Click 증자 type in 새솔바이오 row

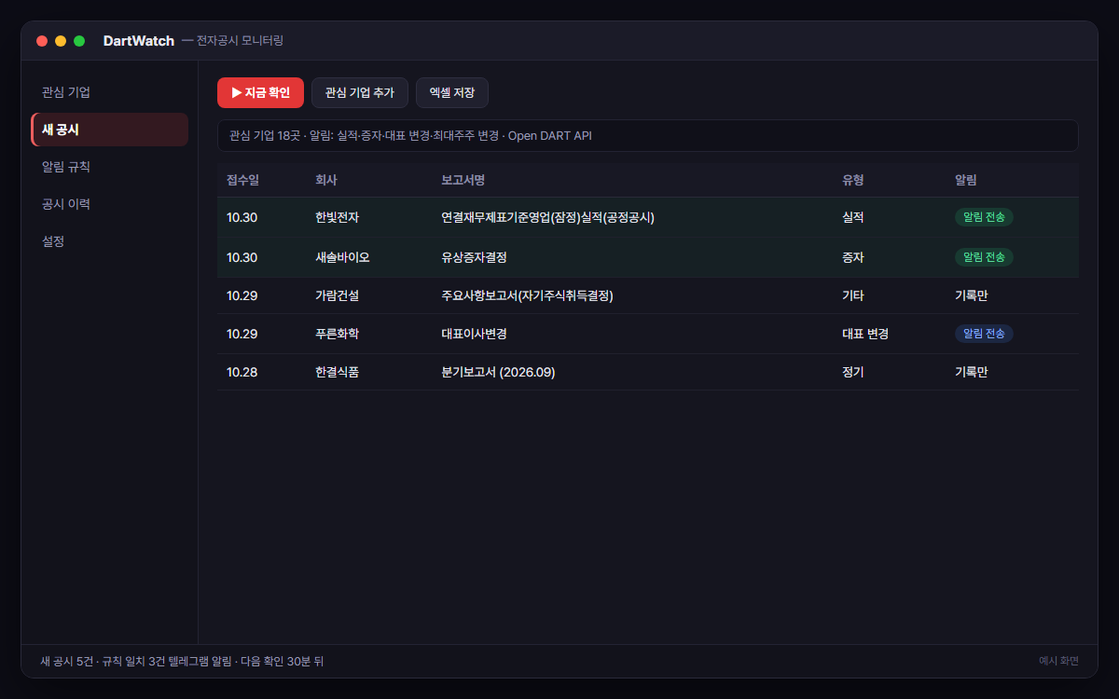pos(853,257)
